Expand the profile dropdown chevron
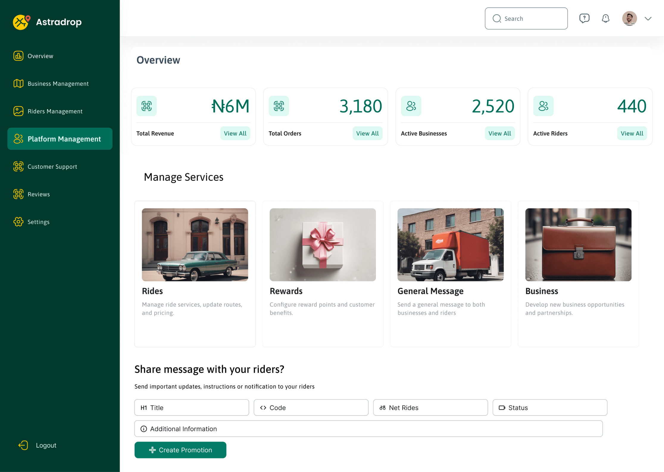This screenshot has height=472, width=664. (x=648, y=18)
